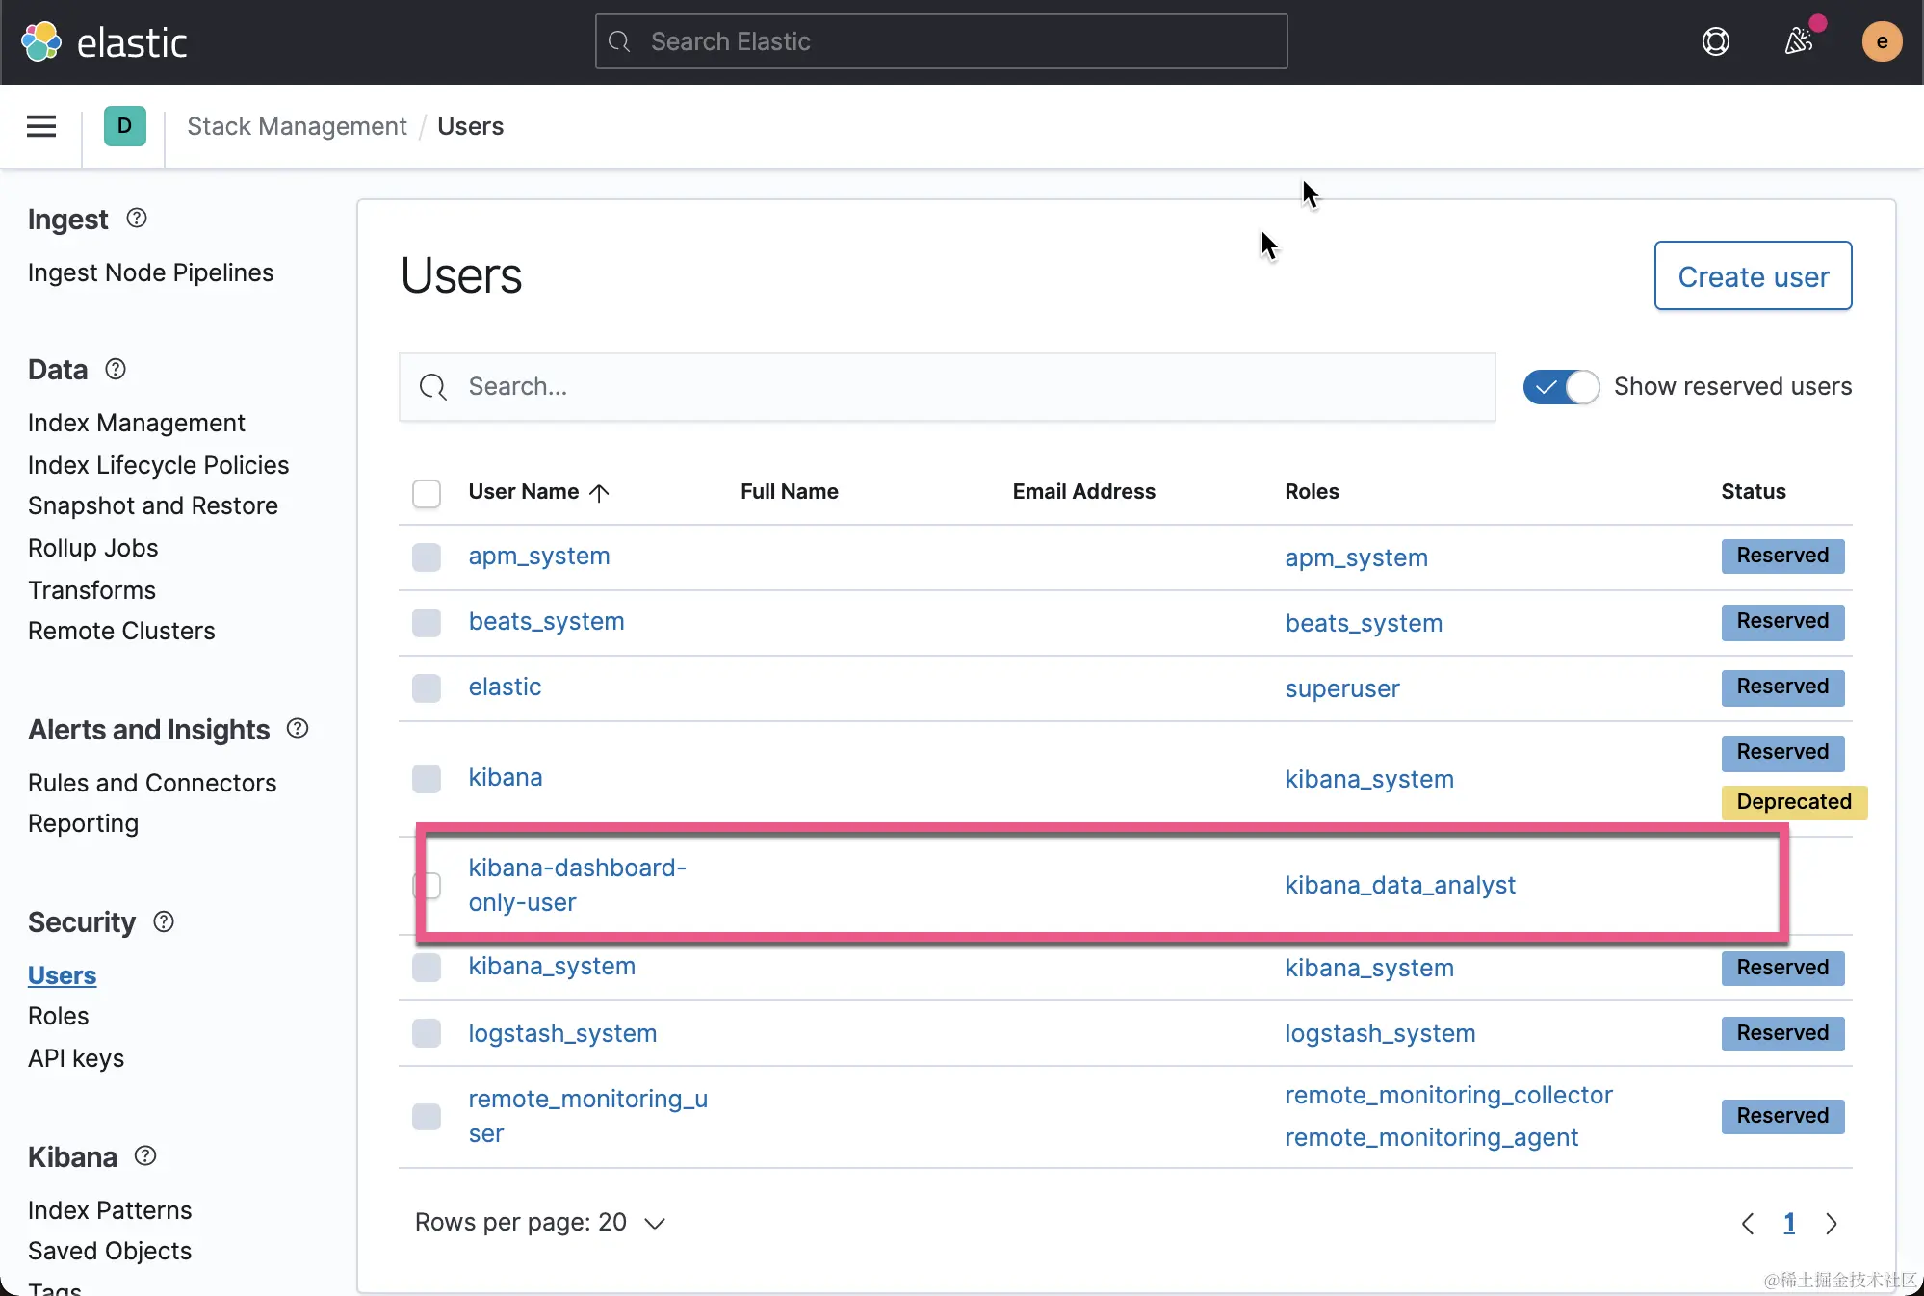1924x1296 pixels.
Task: Toggle Show reserved users switch
Action: [1560, 387]
